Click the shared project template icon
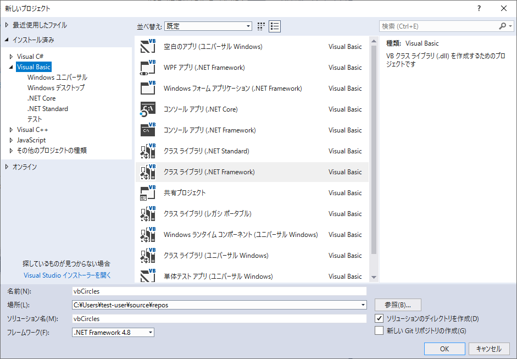517x359 pixels. (x=148, y=193)
